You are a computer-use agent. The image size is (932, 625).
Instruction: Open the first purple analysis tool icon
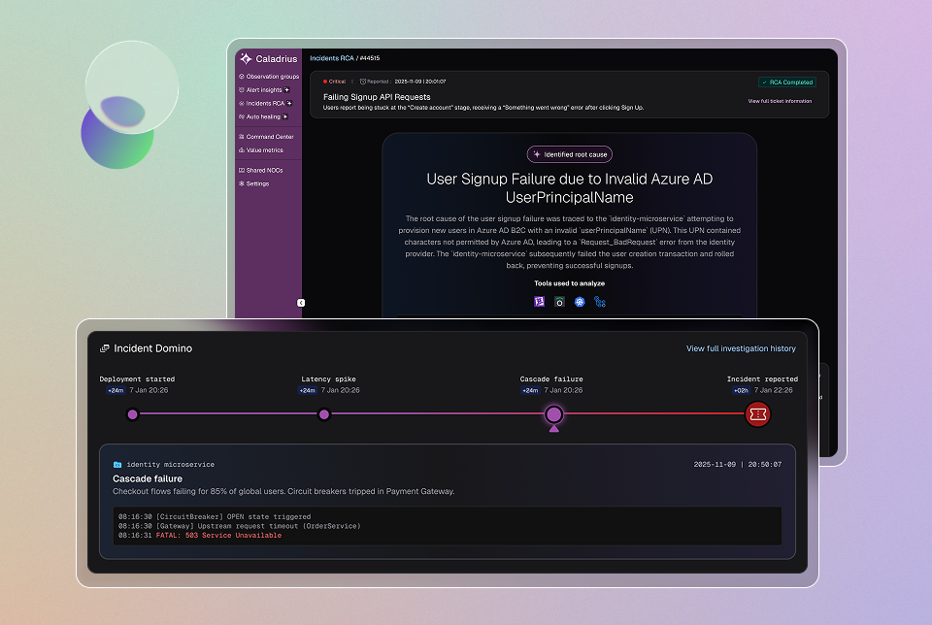539,302
